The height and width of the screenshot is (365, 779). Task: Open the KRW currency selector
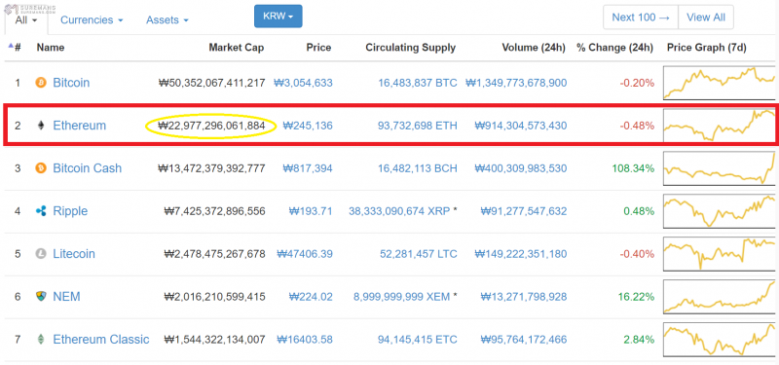(x=278, y=17)
